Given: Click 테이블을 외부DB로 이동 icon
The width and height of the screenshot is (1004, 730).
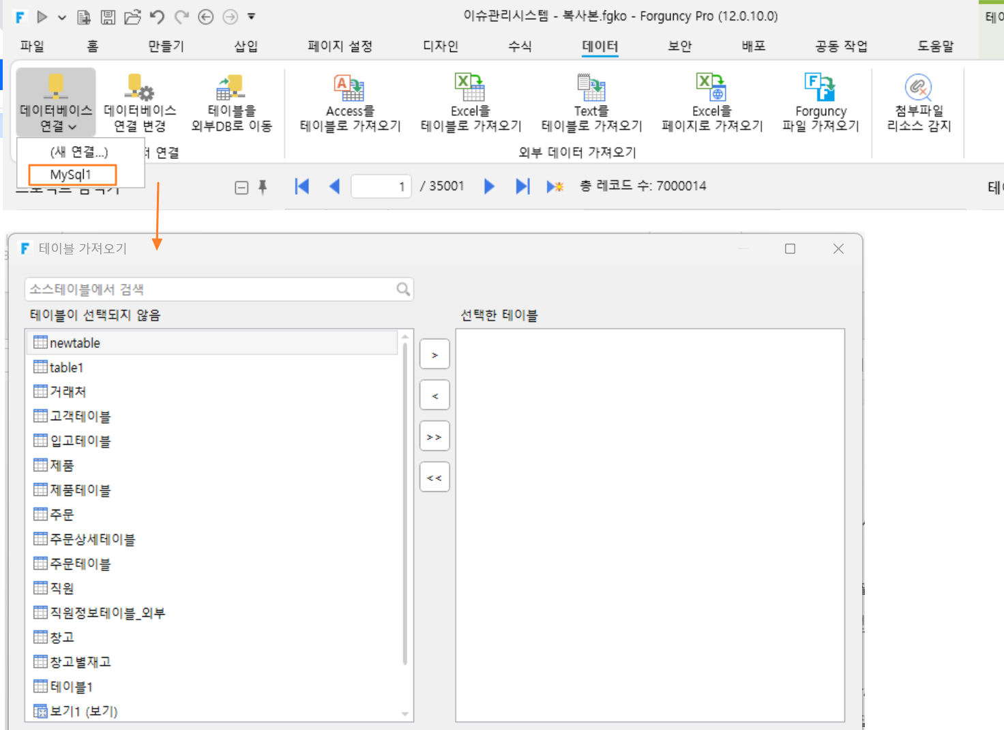Looking at the screenshot, I should pyautogui.click(x=231, y=87).
